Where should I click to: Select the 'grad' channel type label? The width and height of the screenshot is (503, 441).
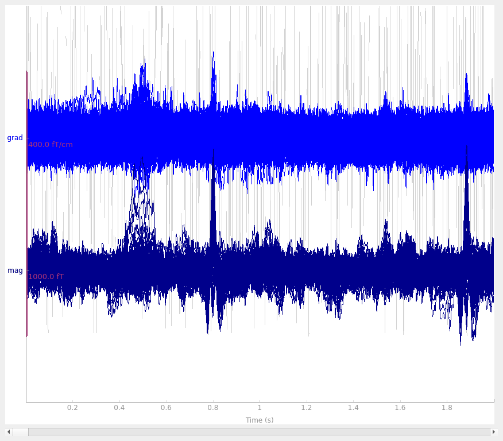pyautogui.click(x=15, y=138)
